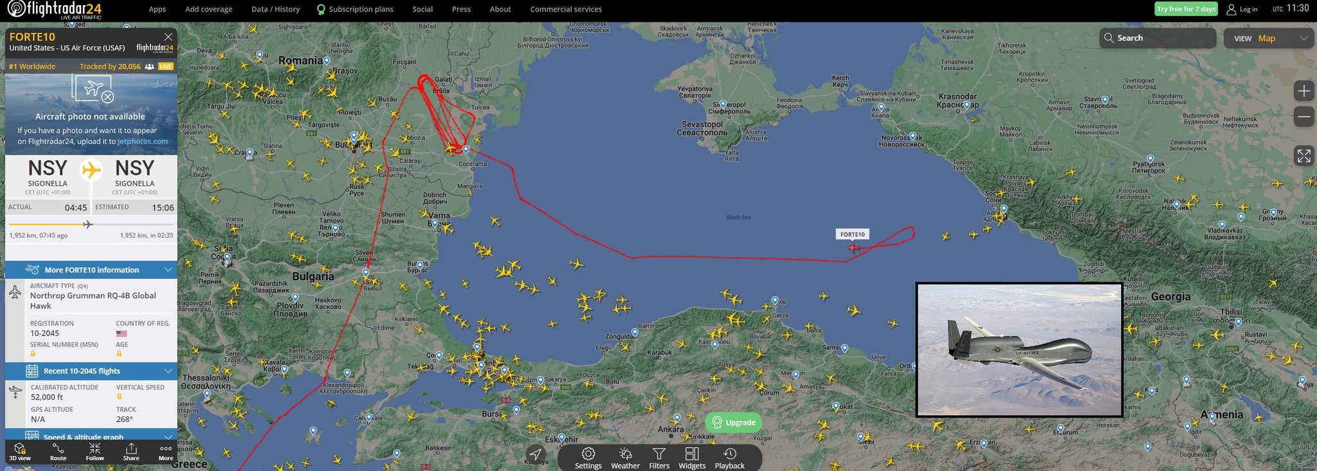
Task: Open the Weather layer options
Action: coord(625,459)
